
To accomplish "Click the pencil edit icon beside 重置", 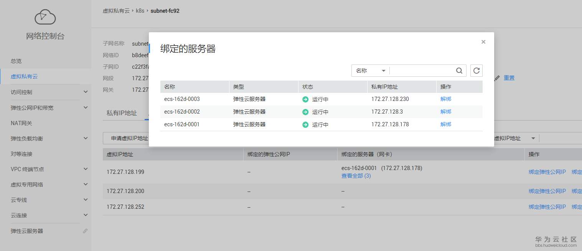I will (497, 78).
